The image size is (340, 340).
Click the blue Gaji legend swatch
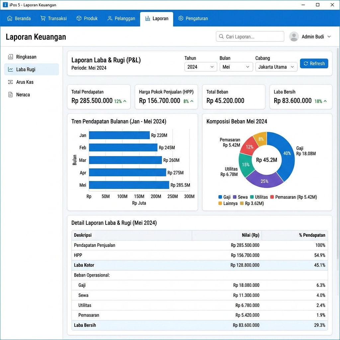pos(220,197)
